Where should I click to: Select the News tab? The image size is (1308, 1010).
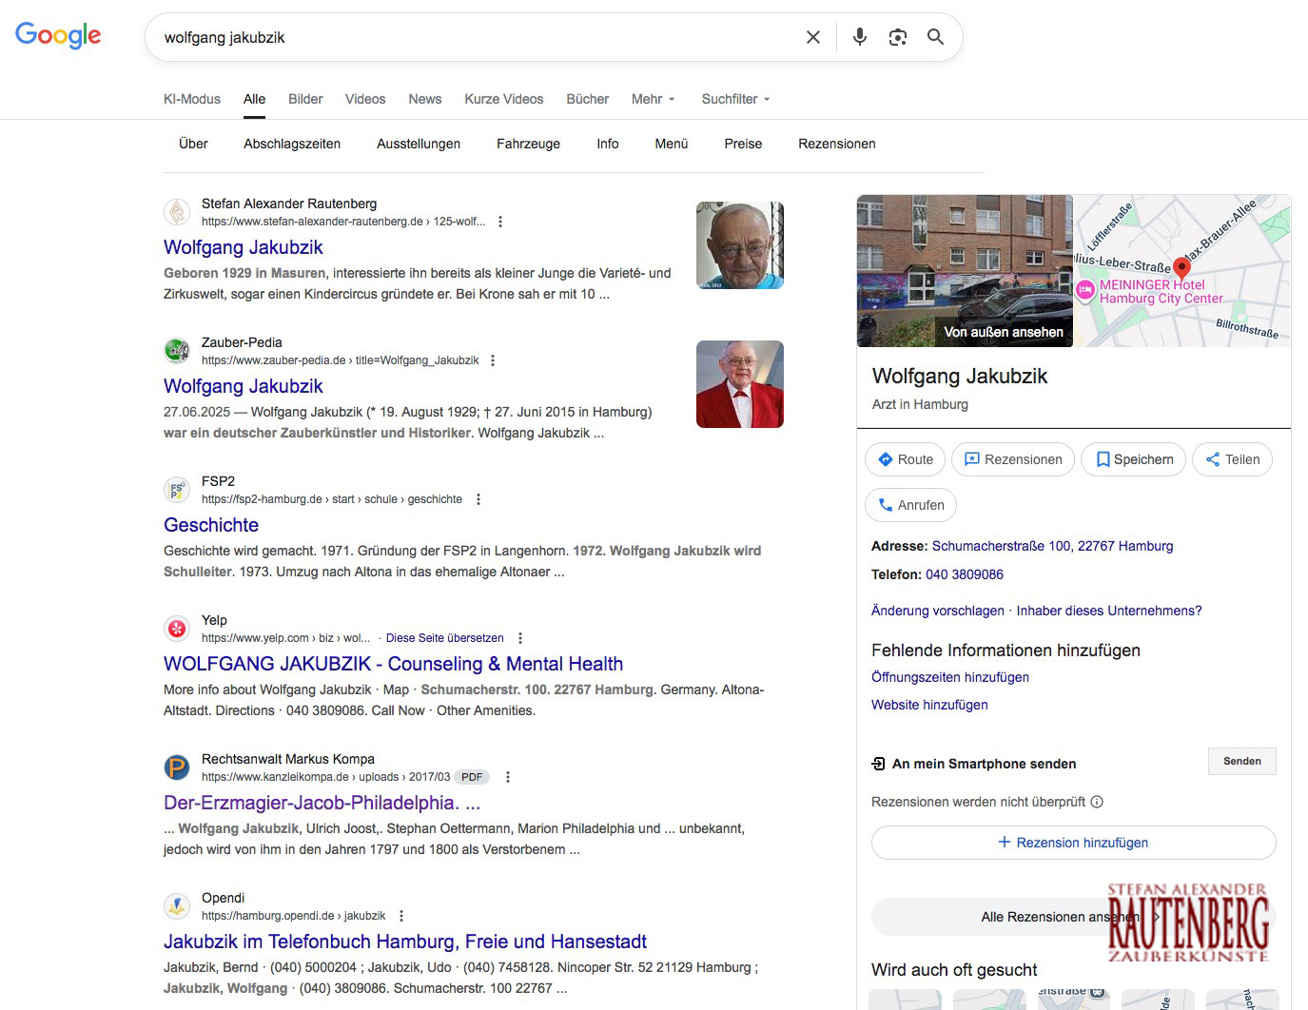tap(424, 99)
